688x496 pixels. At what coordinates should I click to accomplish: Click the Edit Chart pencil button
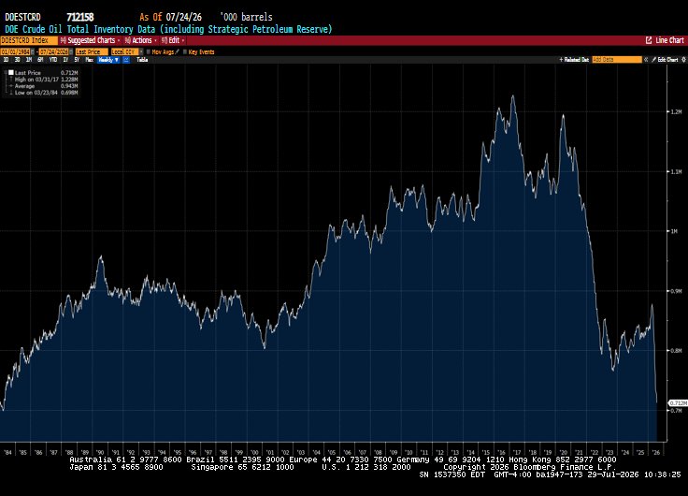[x=665, y=60]
